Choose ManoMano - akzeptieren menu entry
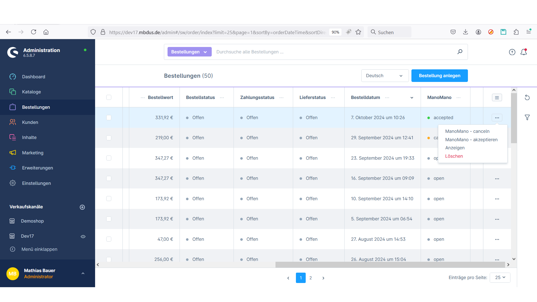The image size is (537, 302). 471,140
